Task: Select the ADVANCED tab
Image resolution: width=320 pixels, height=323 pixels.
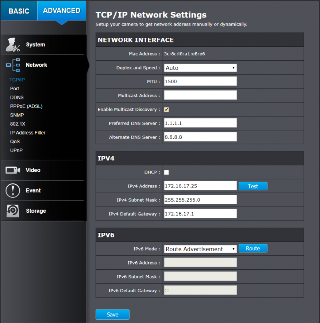Action: pyautogui.click(x=62, y=11)
